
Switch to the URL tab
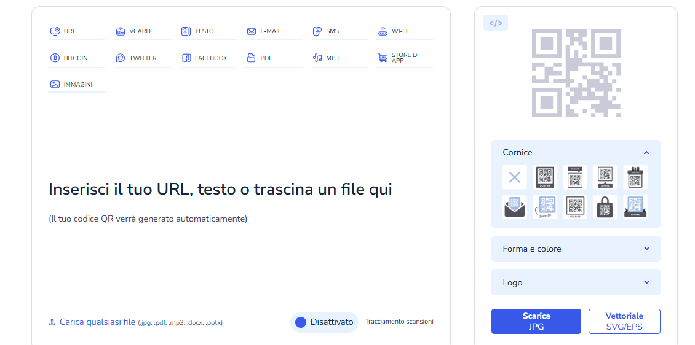click(x=77, y=31)
